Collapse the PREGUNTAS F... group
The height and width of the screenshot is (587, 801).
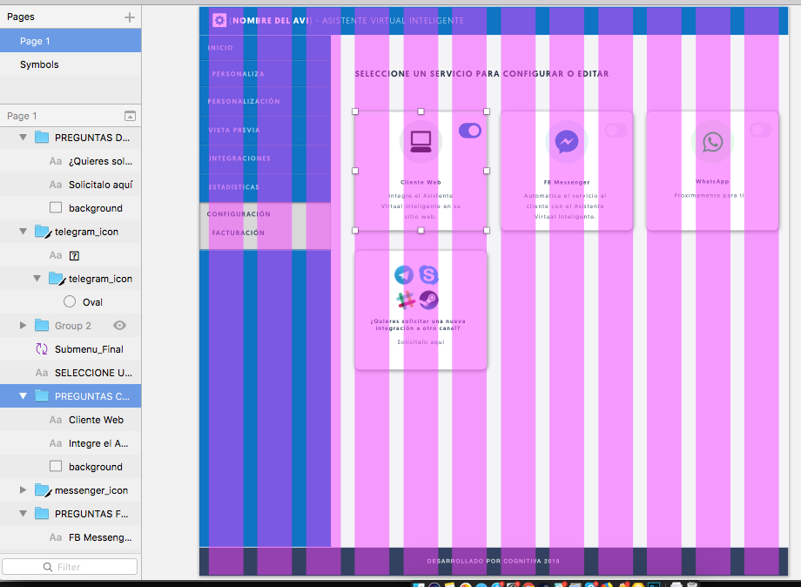pyautogui.click(x=23, y=514)
